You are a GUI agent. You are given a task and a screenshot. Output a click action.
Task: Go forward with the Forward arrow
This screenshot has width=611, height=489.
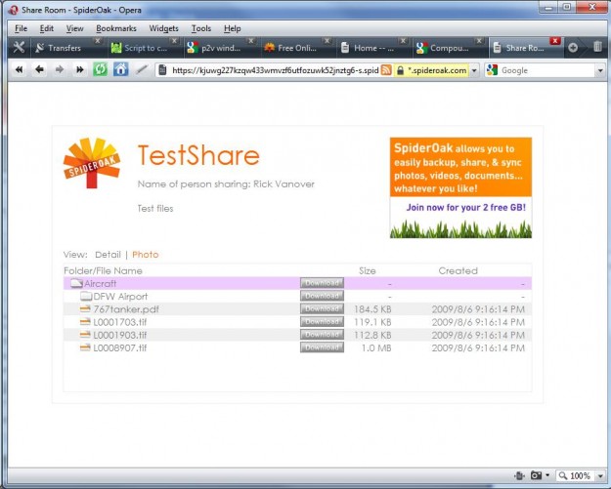click(60, 69)
